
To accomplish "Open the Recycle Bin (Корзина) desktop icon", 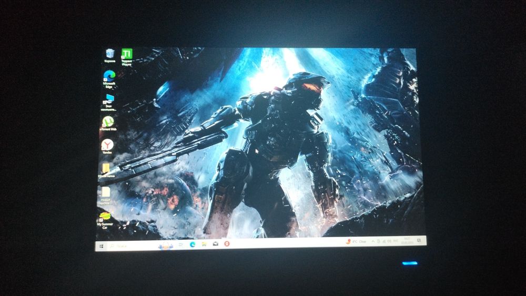I will (x=110, y=56).
